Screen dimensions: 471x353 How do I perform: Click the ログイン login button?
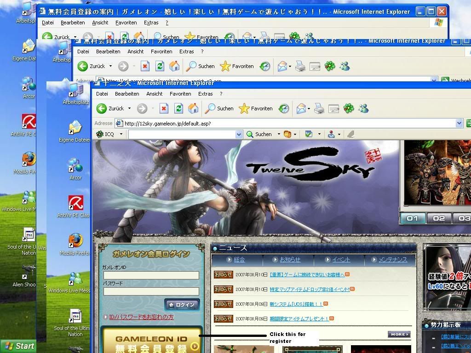pyautogui.click(x=182, y=305)
